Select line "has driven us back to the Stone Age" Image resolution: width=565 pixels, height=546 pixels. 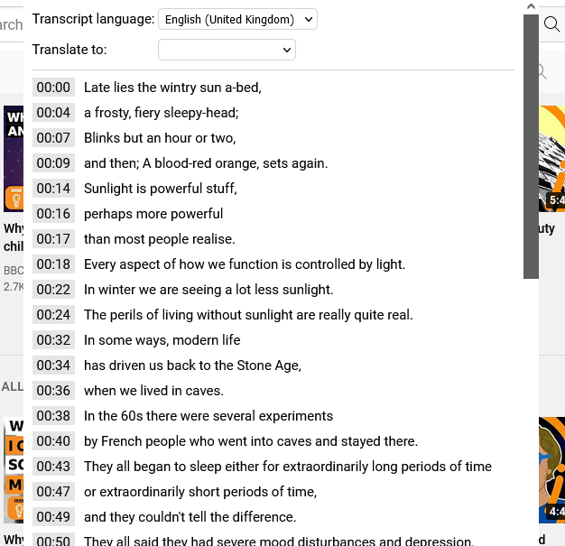point(192,366)
